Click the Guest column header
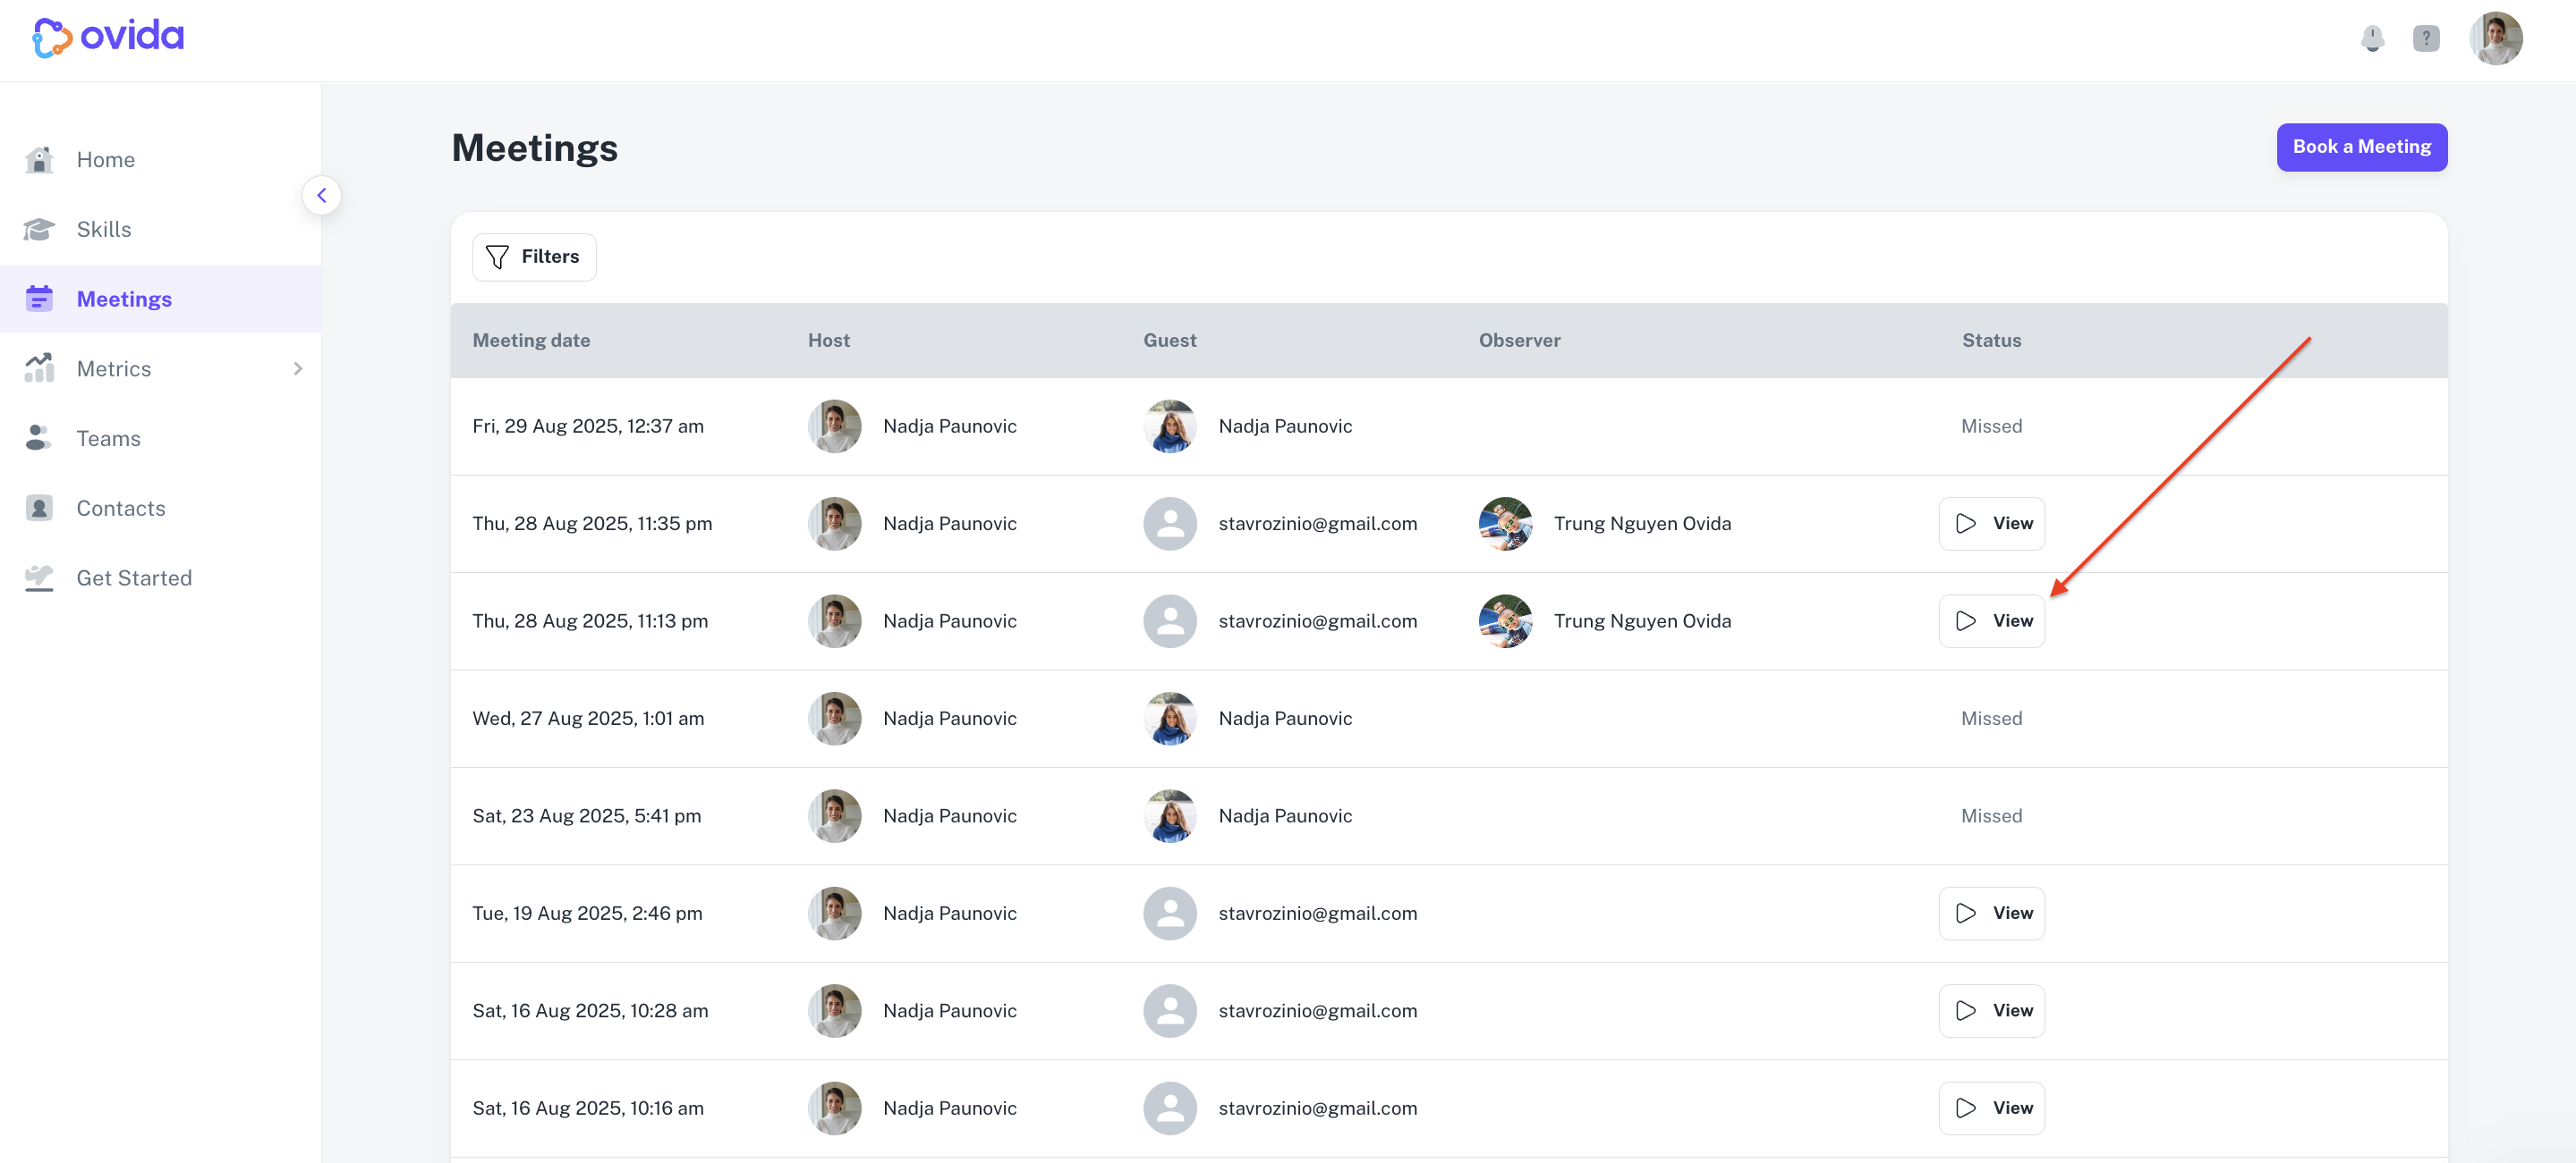 point(1169,341)
